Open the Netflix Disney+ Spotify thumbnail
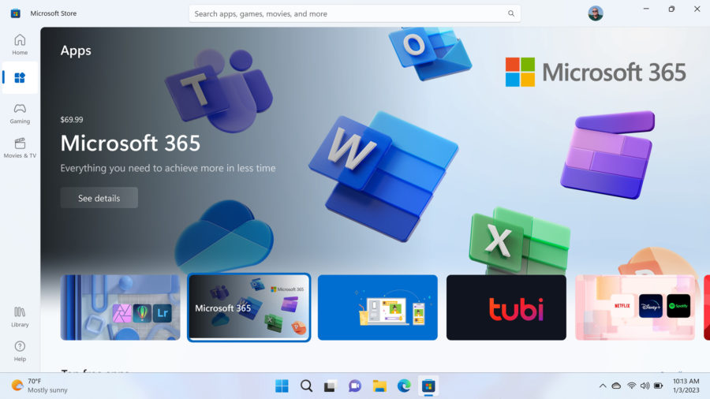This screenshot has width=710, height=399. pos(635,308)
